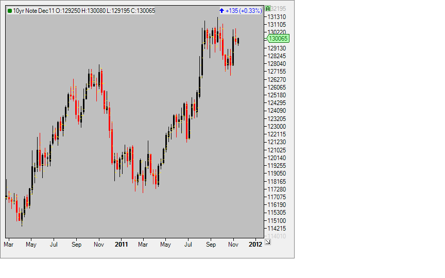This screenshot has width=445, height=278.
Task: Click the 116190 price axis label
Action: click(x=277, y=205)
